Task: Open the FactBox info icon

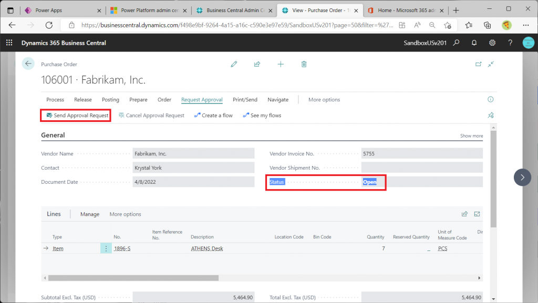Action: point(491,99)
